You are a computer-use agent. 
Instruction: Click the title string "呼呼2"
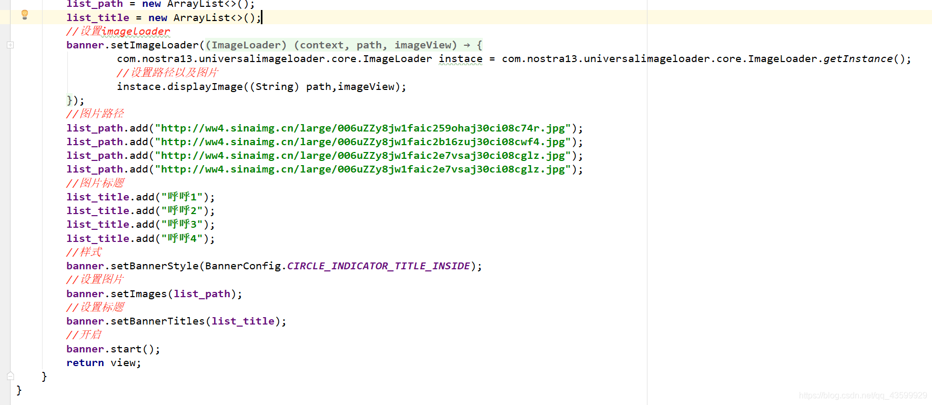coord(182,211)
